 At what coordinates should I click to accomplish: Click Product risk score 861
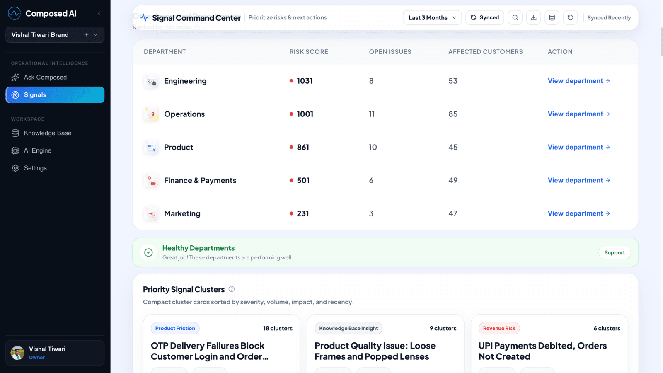(303, 147)
